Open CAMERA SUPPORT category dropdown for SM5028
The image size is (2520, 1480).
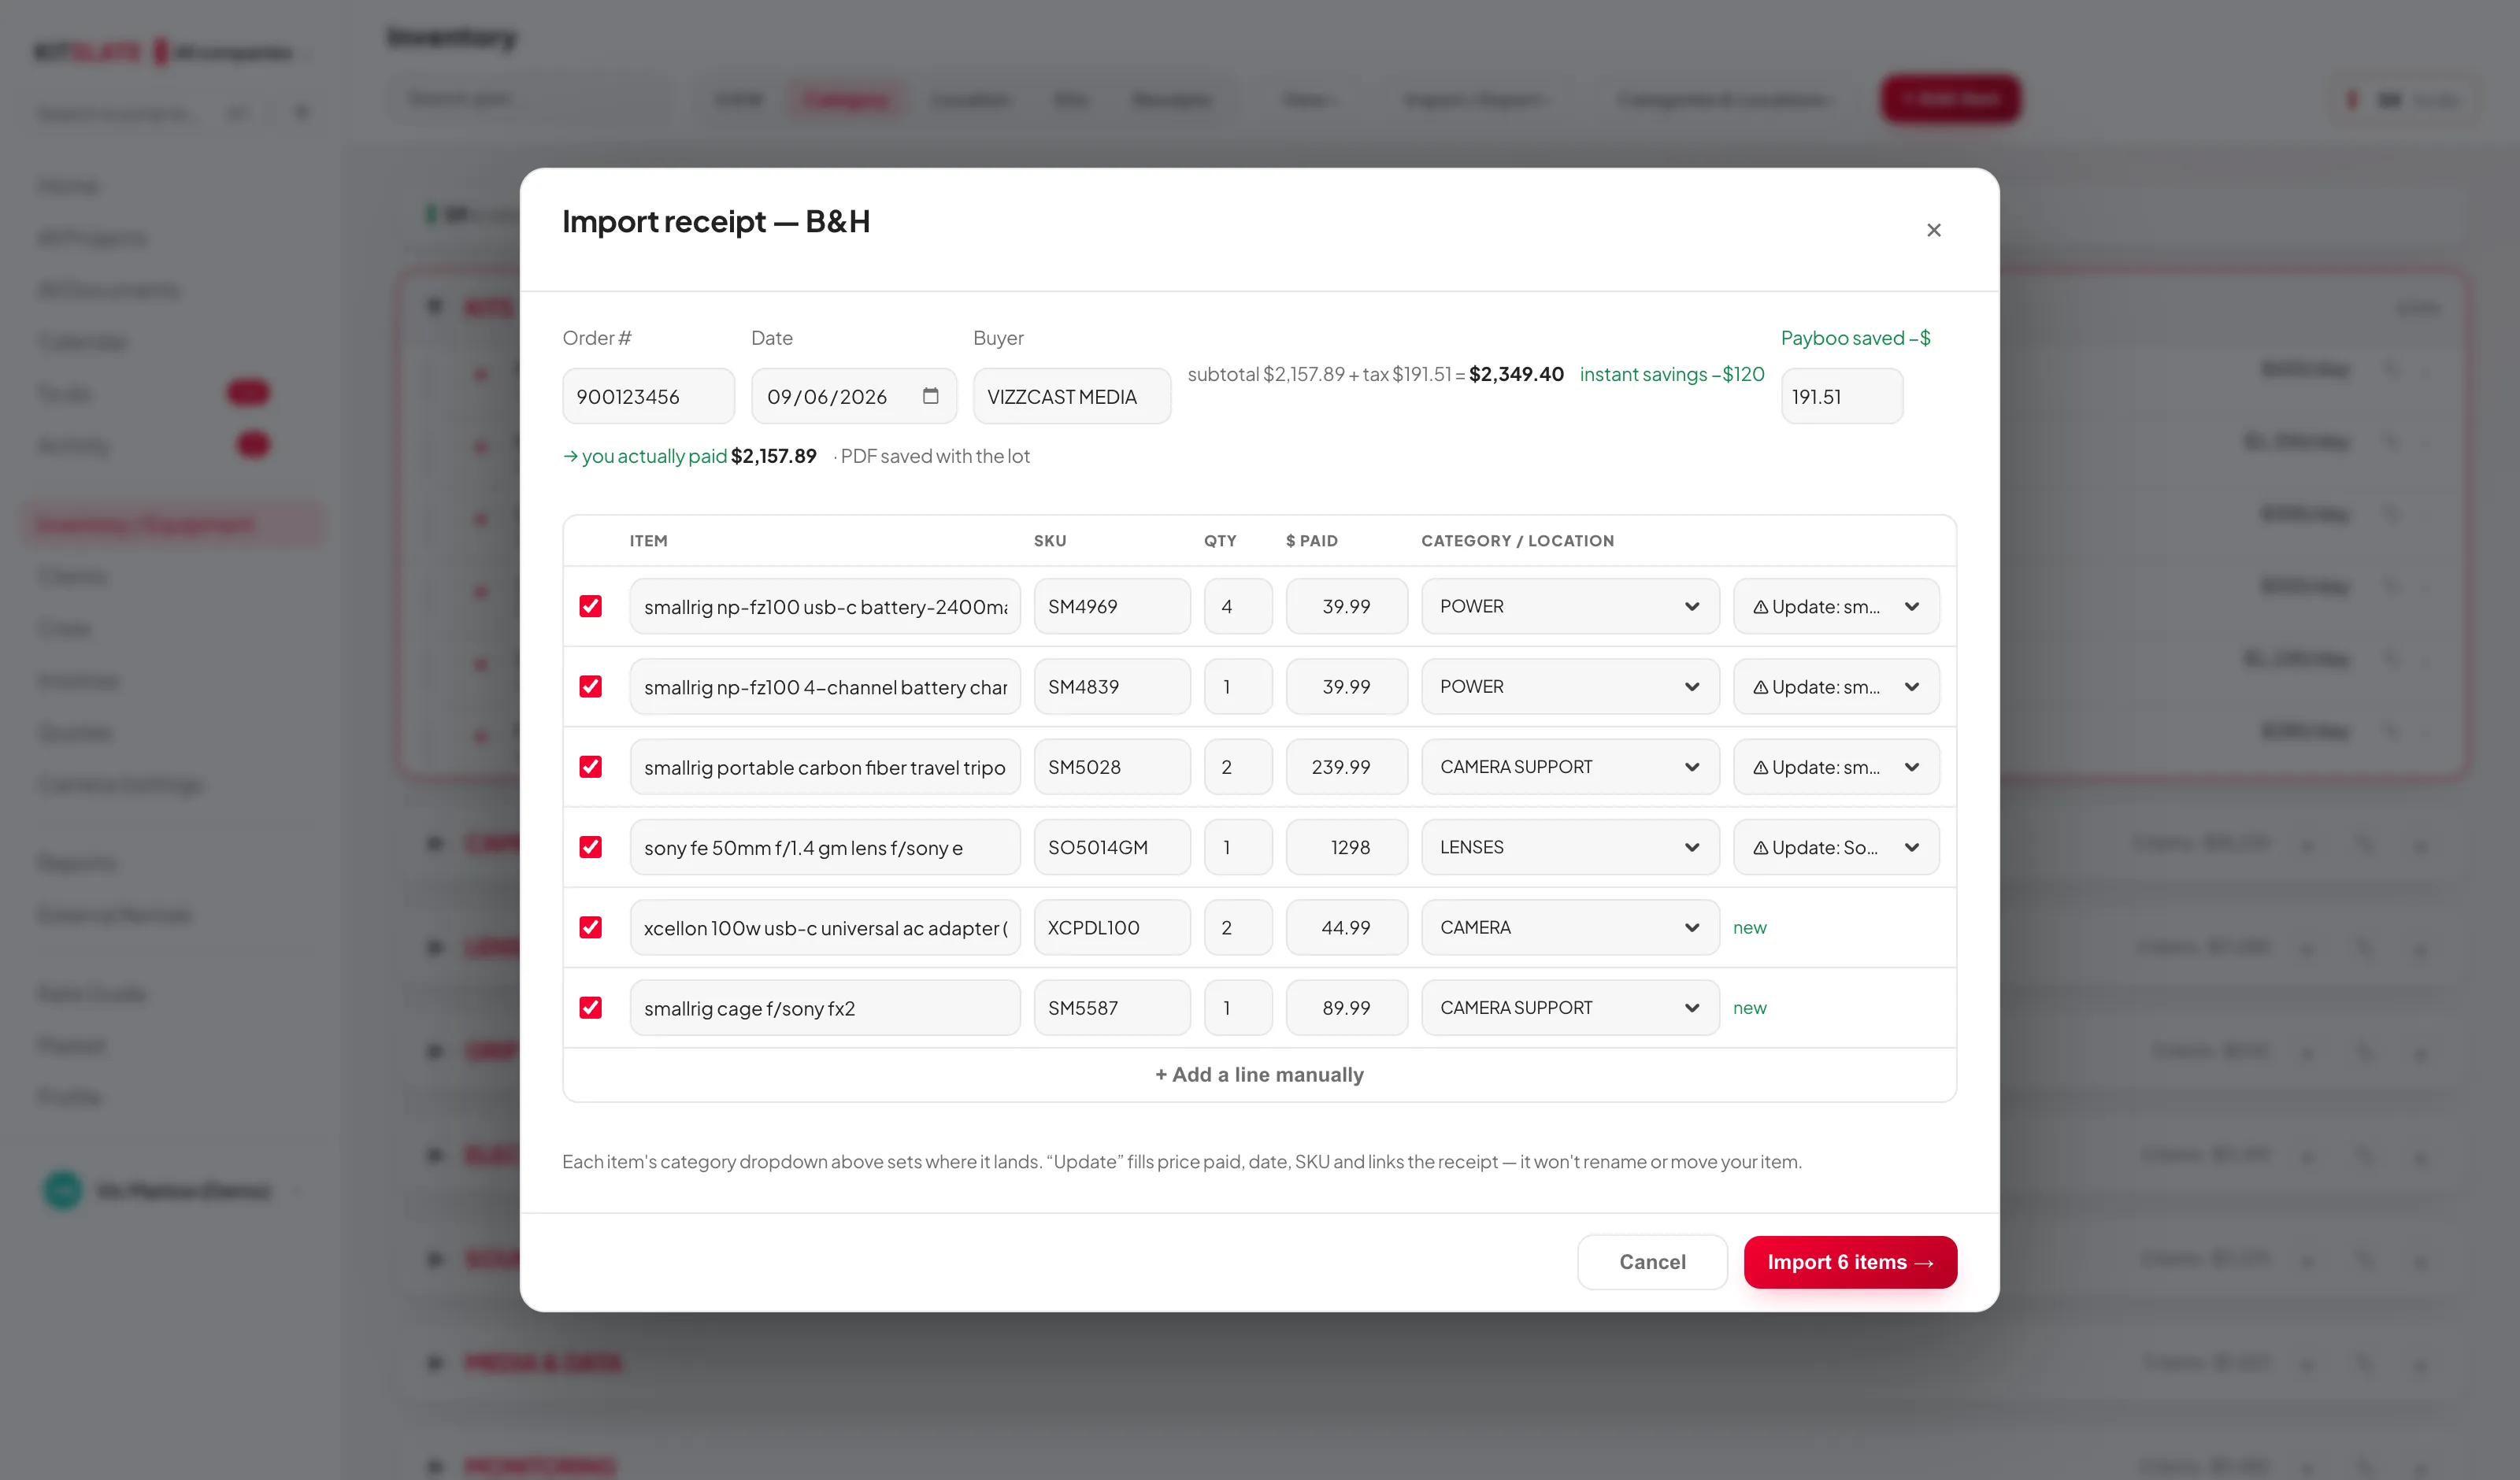[x=1570, y=767]
